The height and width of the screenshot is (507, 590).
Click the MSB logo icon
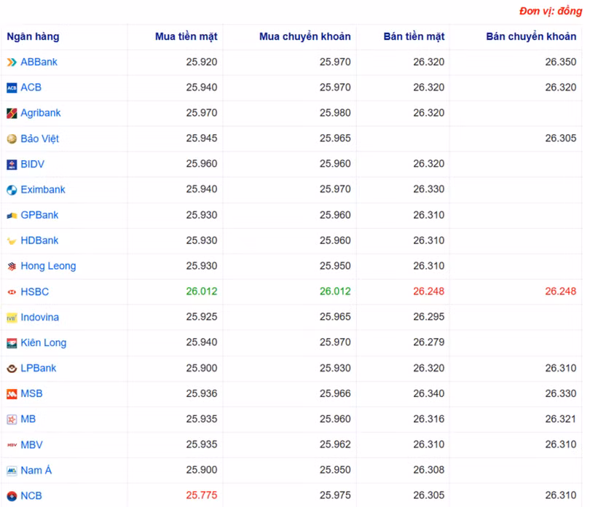(x=11, y=393)
